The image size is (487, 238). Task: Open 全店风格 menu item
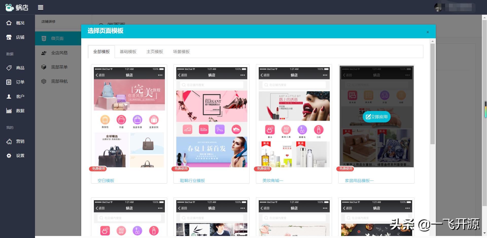pos(58,53)
